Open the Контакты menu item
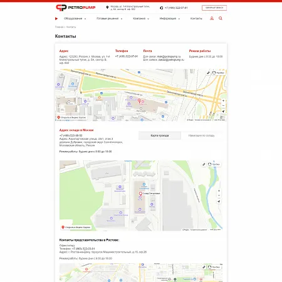The image size is (282, 282). tap(196, 19)
